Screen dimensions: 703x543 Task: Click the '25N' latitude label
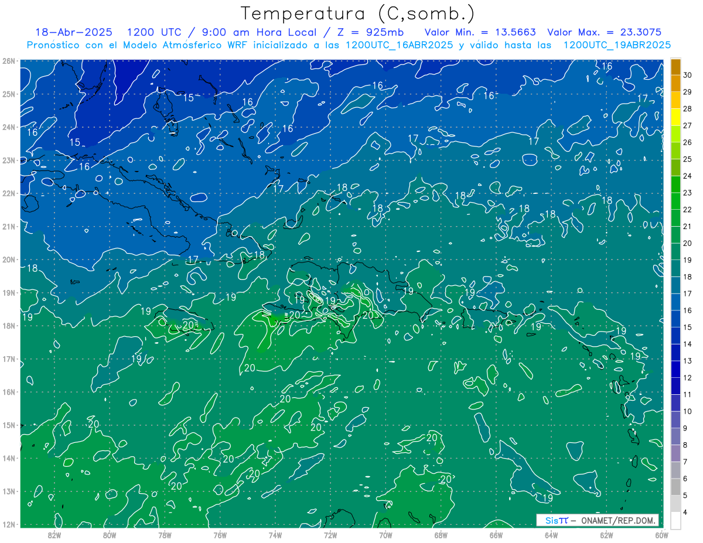point(8,94)
